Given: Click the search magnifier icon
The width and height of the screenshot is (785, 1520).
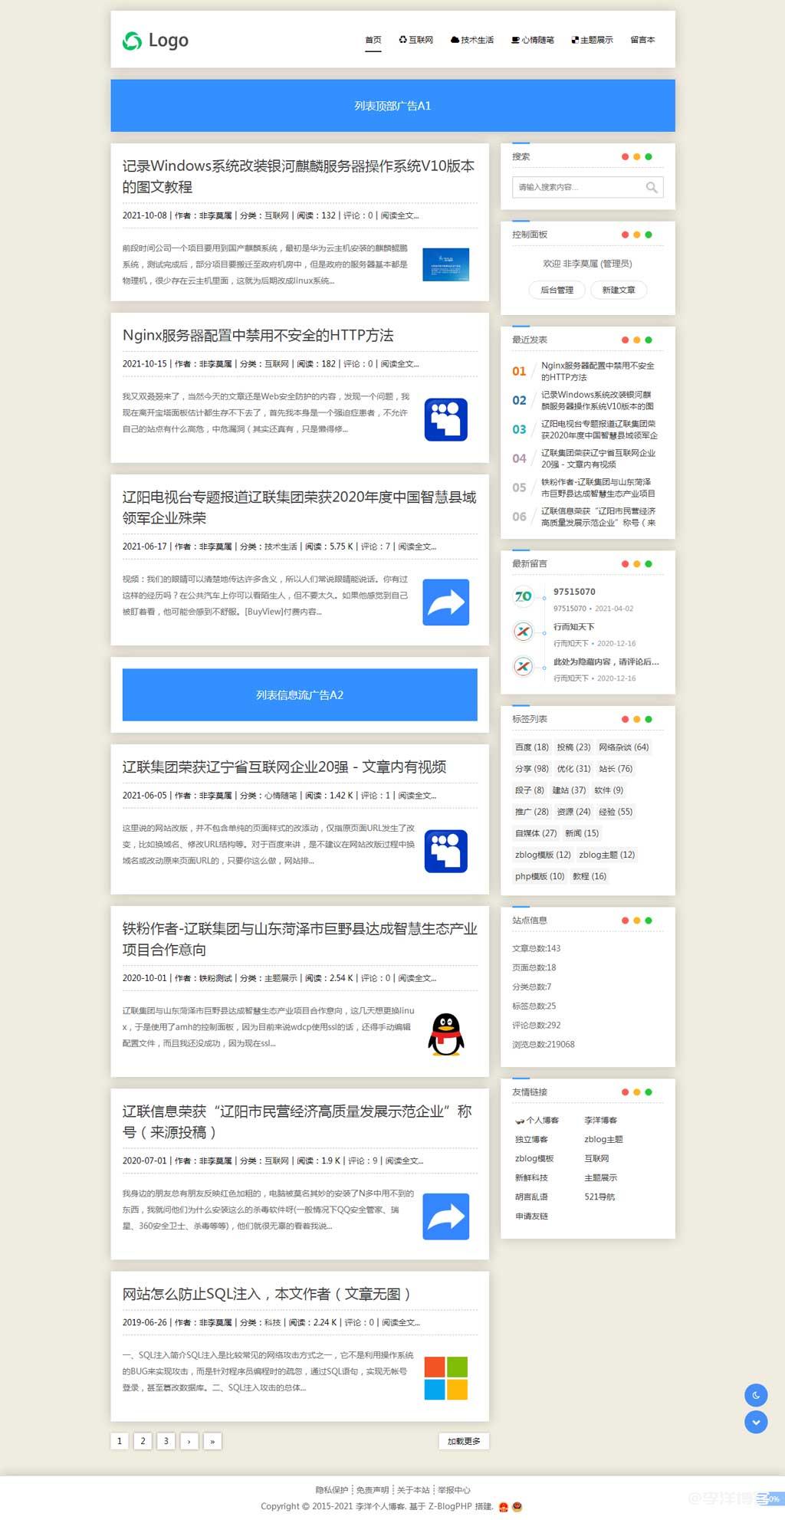Looking at the screenshot, I should [651, 187].
